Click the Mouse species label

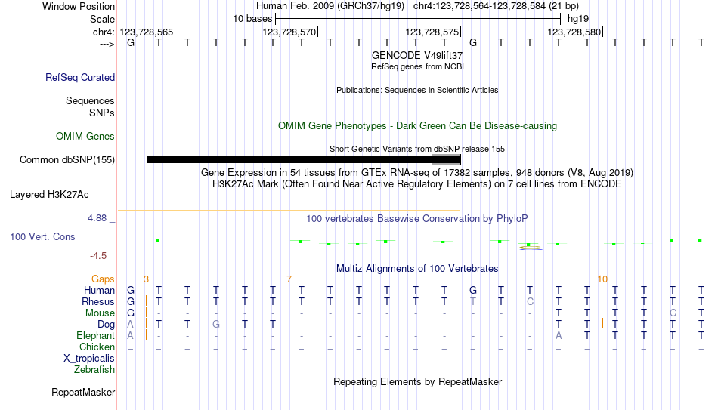coord(100,313)
